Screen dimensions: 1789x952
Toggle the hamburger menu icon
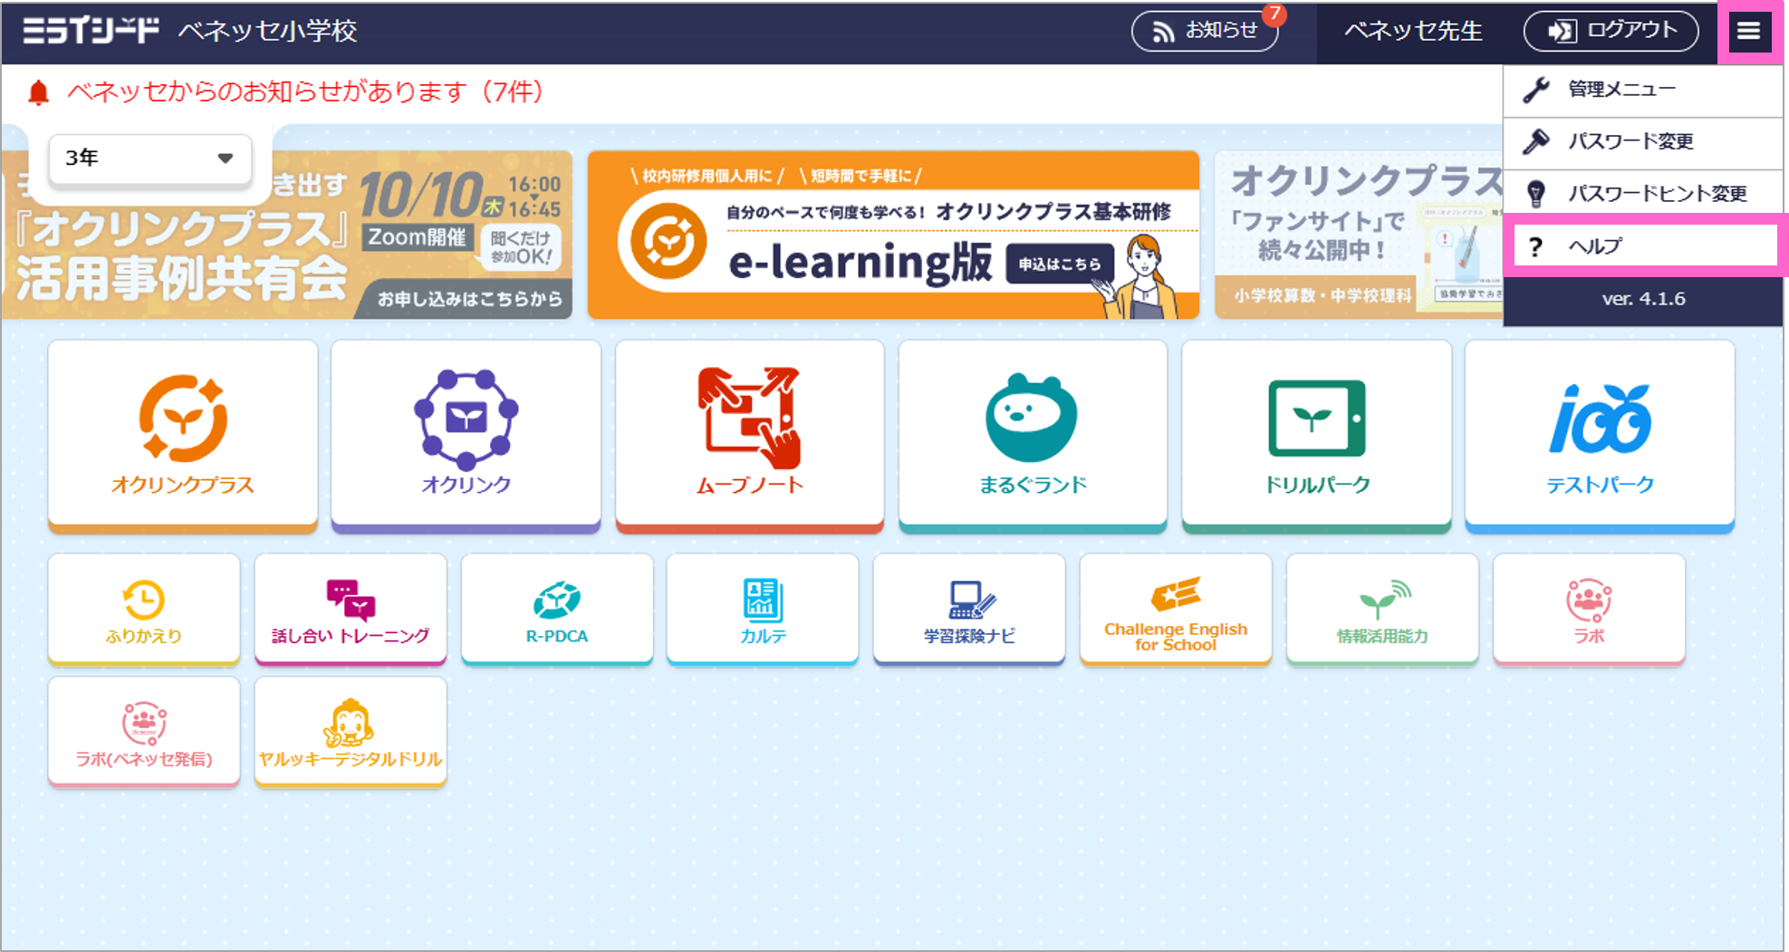tap(1748, 32)
